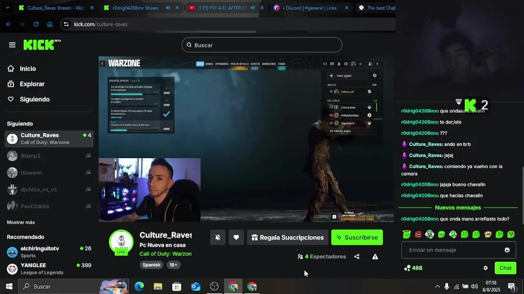This screenshot has width=524, height=294.
Task: Open the emoji picker smiley in chat input
Action: [x=507, y=250]
